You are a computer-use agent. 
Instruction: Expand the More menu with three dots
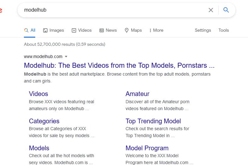coord(156,30)
